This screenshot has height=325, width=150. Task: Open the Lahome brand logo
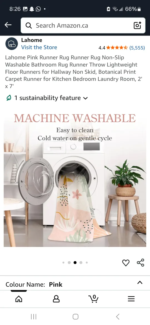coord(12,44)
